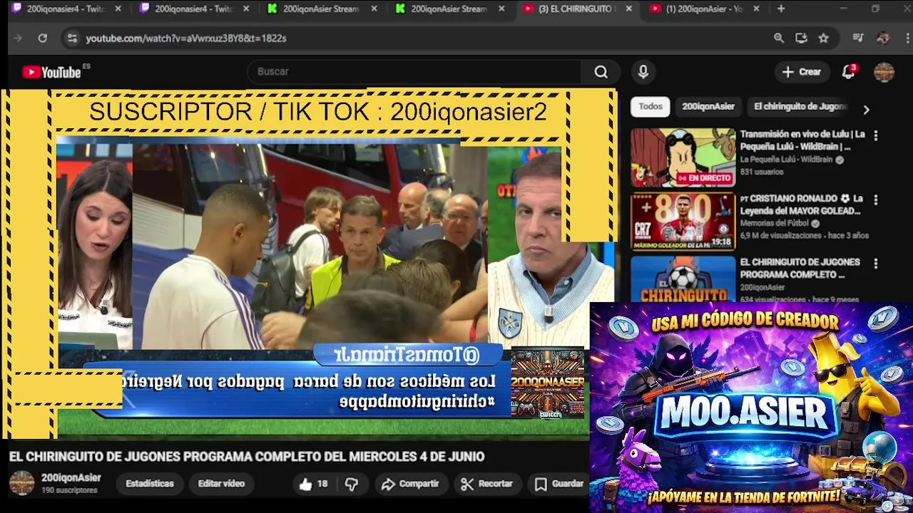The width and height of the screenshot is (913, 513).
Task: Open the 200iqonAsier channel avatar below the video
Action: pyautogui.click(x=21, y=483)
